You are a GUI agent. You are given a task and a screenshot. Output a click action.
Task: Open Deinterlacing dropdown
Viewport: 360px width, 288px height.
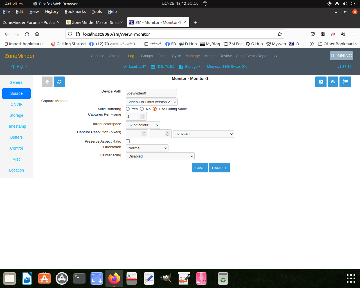[160, 156]
